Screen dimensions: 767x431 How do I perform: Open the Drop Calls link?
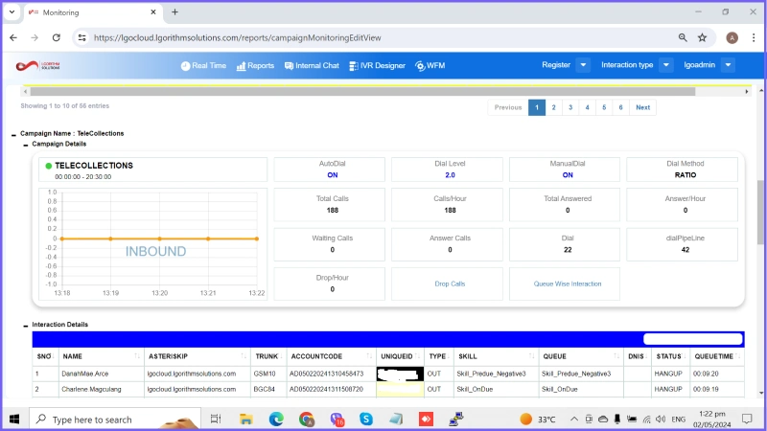[x=450, y=284]
